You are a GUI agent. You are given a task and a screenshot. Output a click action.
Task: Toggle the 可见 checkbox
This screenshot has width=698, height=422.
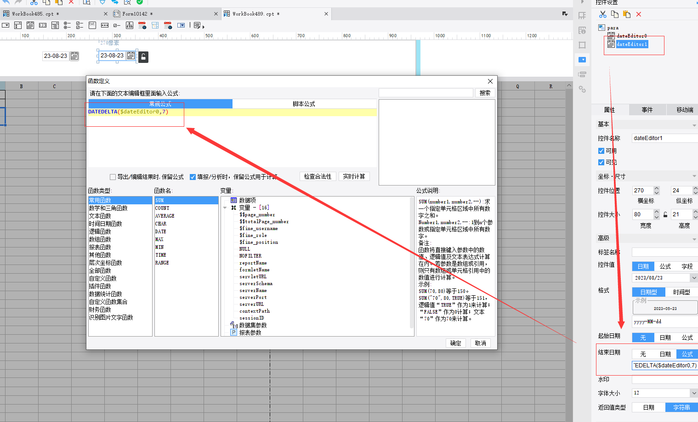(601, 162)
